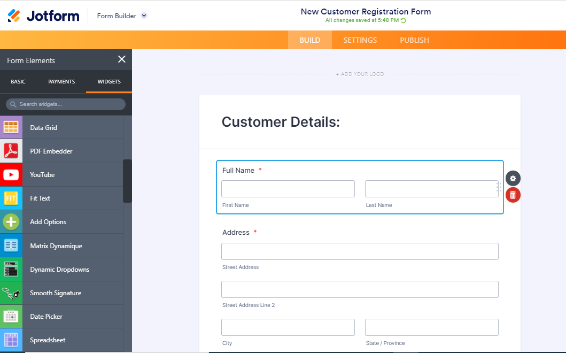Click the Address field label

click(x=236, y=232)
